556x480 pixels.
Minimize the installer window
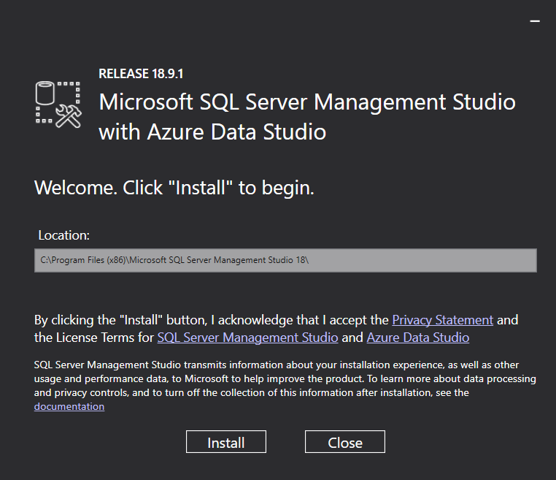tap(535, 21)
